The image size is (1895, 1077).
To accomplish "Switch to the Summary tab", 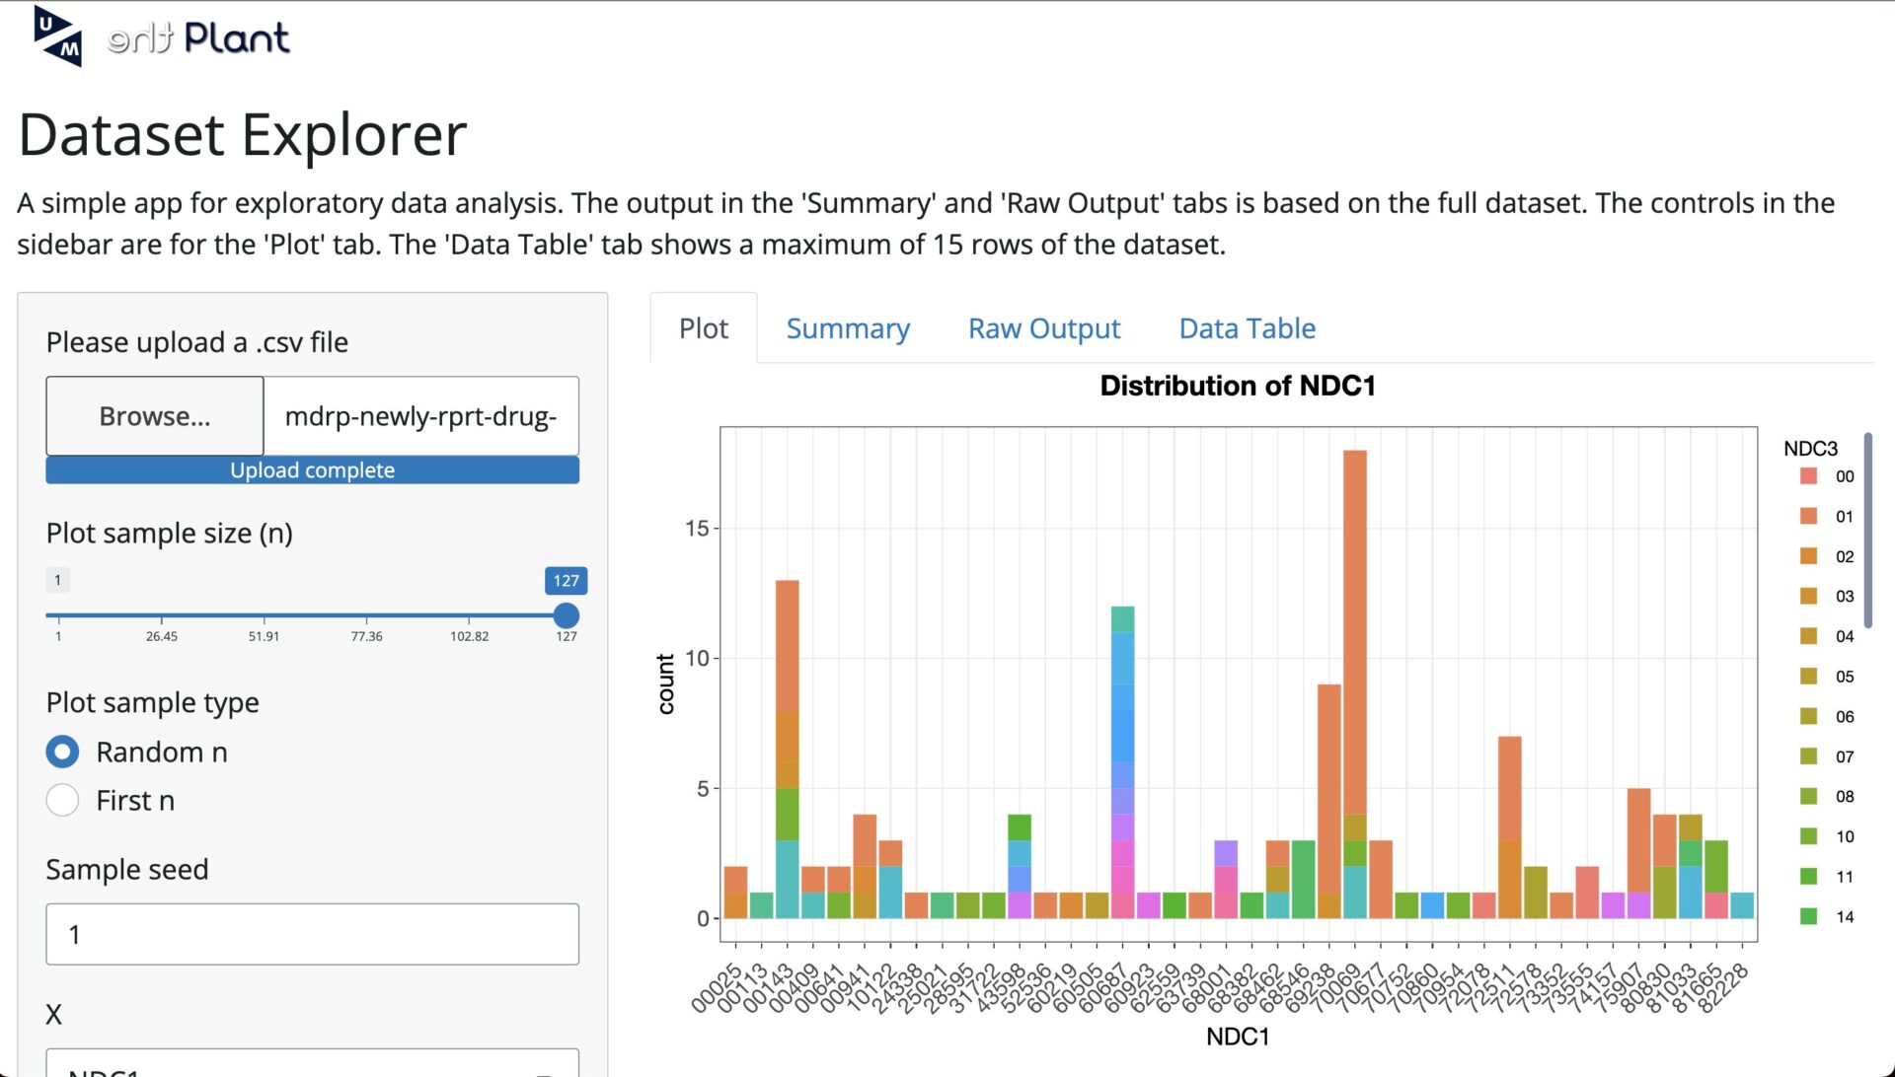I will coord(848,328).
